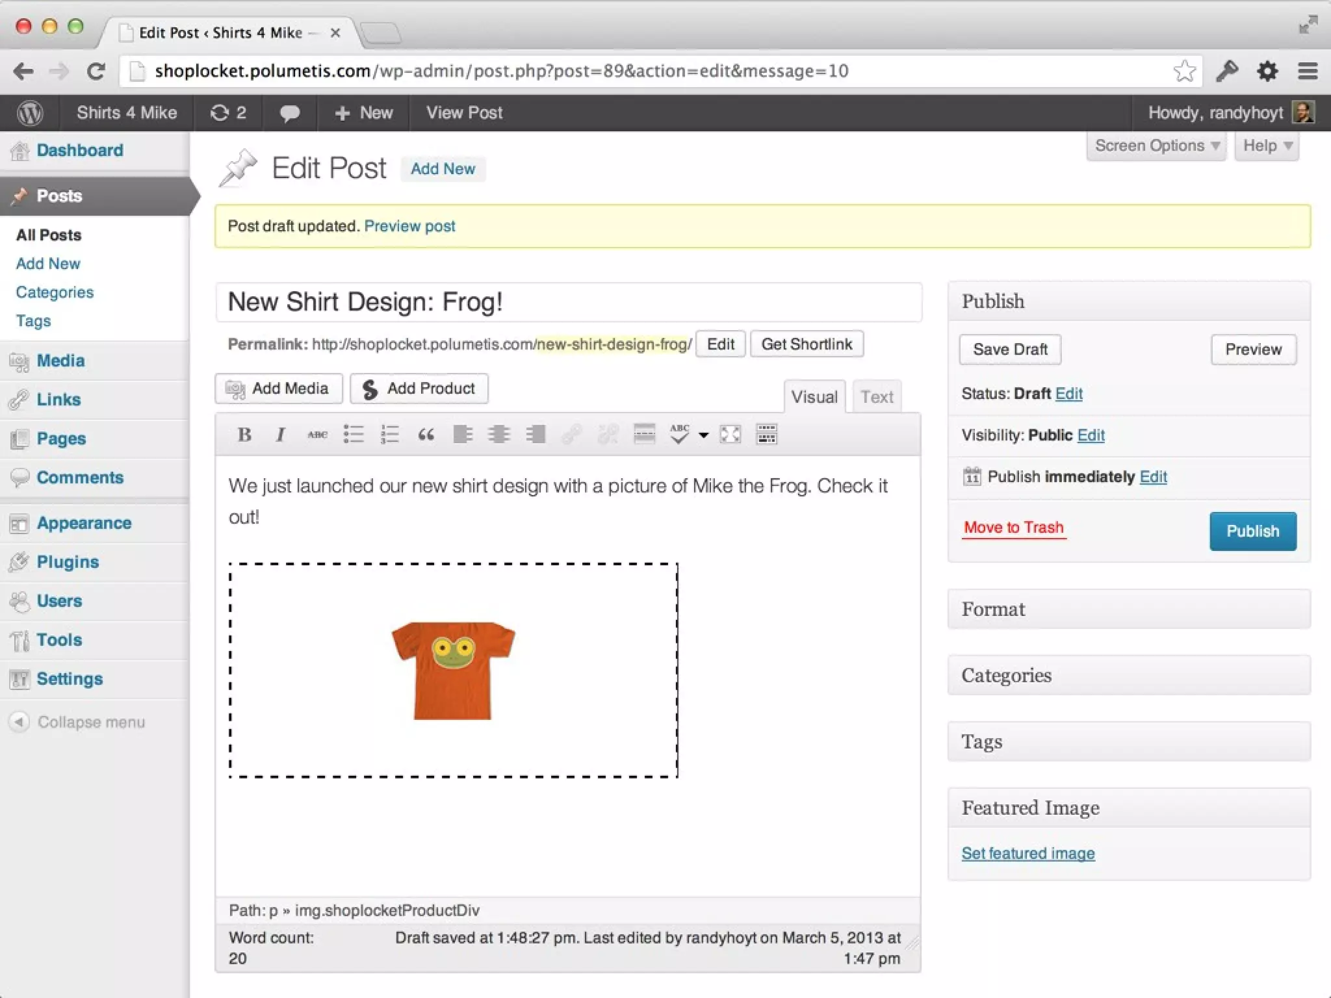Toggle bold formatting in editor toolbar

pos(244,435)
